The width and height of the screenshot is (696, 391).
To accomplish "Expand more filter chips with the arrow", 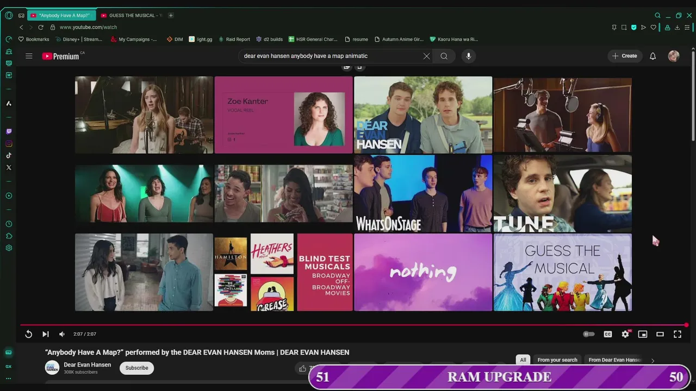I will click(x=652, y=360).
